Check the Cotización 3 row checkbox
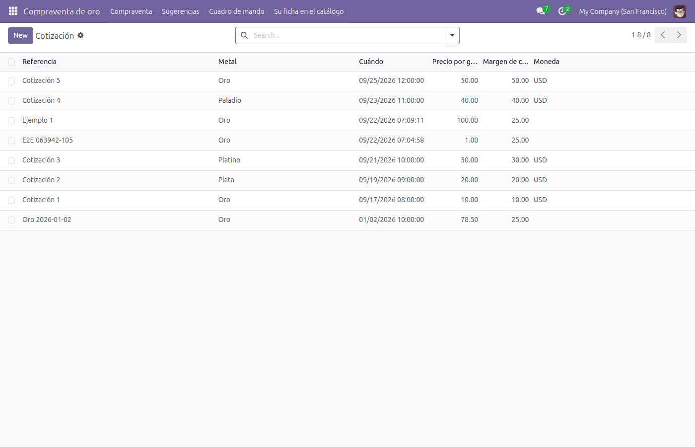This screenshot has height=447, width=695. click(11, 160)
